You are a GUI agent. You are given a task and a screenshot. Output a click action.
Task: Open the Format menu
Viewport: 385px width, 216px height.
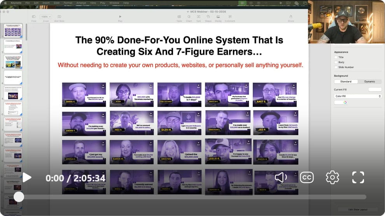pyautogui.click(x=68, y=3)
